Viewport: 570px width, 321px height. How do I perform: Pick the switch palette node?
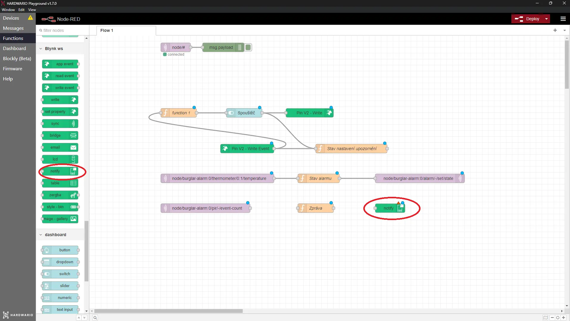[60, 274]
